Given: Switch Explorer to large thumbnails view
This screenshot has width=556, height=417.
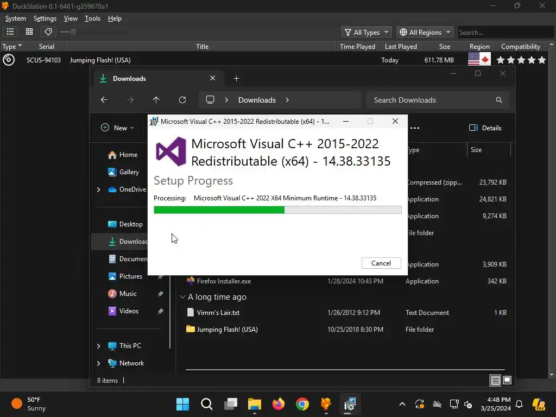Looking at the screenshot, I should point(507,380).
